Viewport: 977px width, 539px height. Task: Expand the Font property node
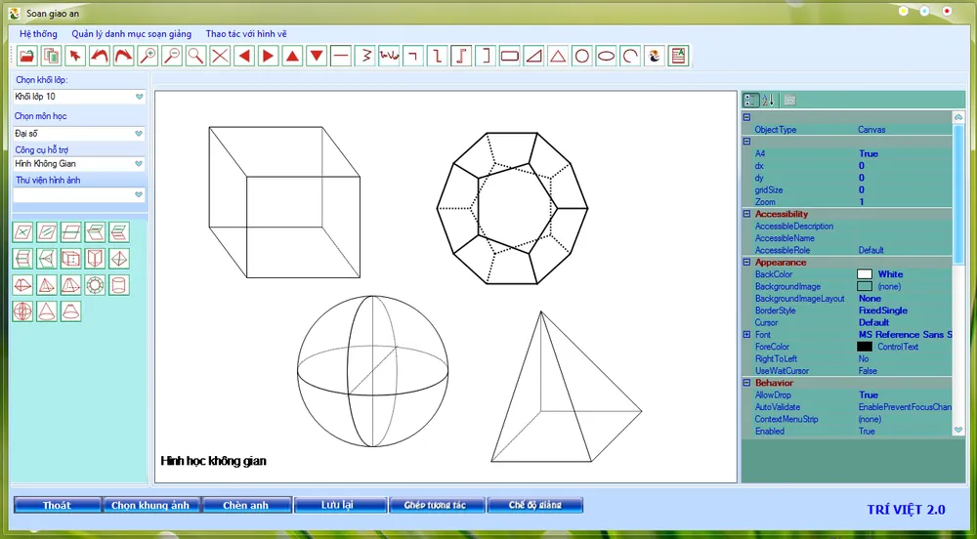pyautogui.click(x=747, y=335)
